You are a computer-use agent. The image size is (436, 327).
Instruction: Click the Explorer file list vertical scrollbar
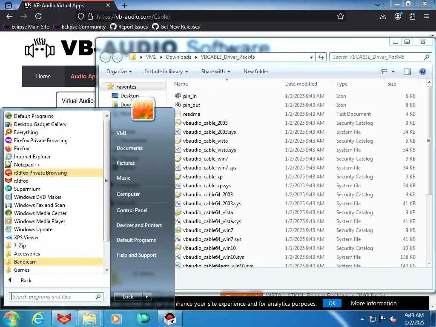pyautogui.click(x=429, y=141)
